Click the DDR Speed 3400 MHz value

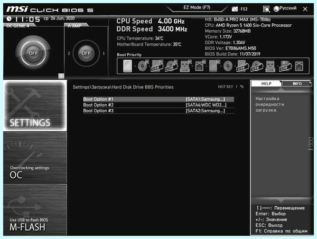[x=172, y=29]
